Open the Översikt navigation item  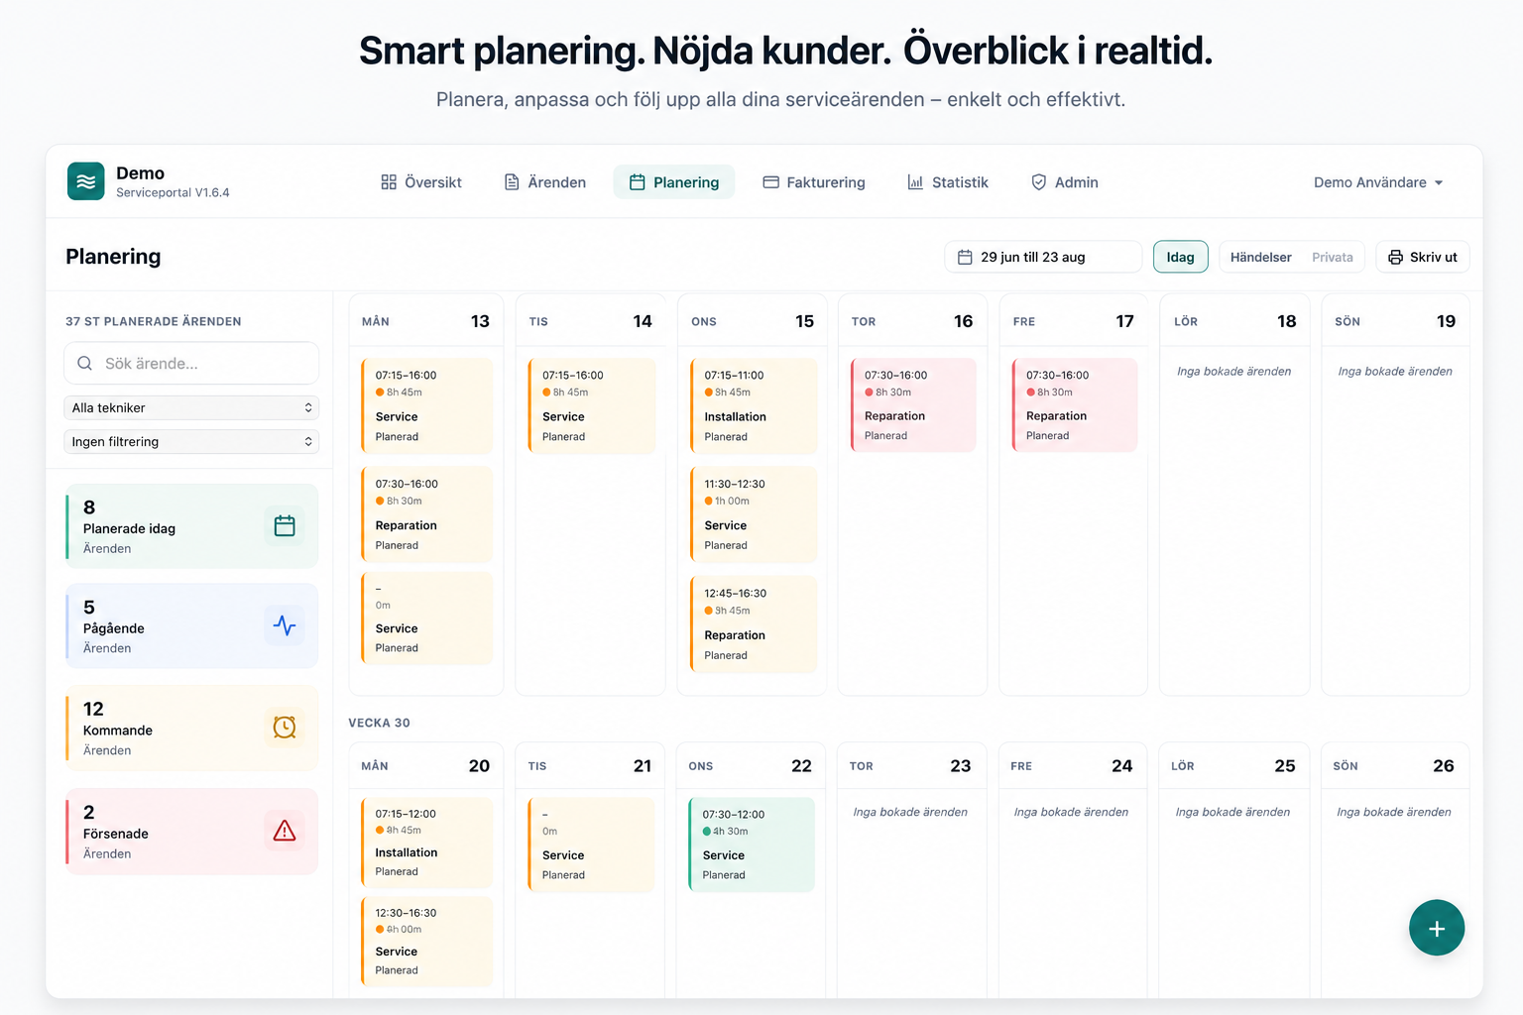point(421,182)
